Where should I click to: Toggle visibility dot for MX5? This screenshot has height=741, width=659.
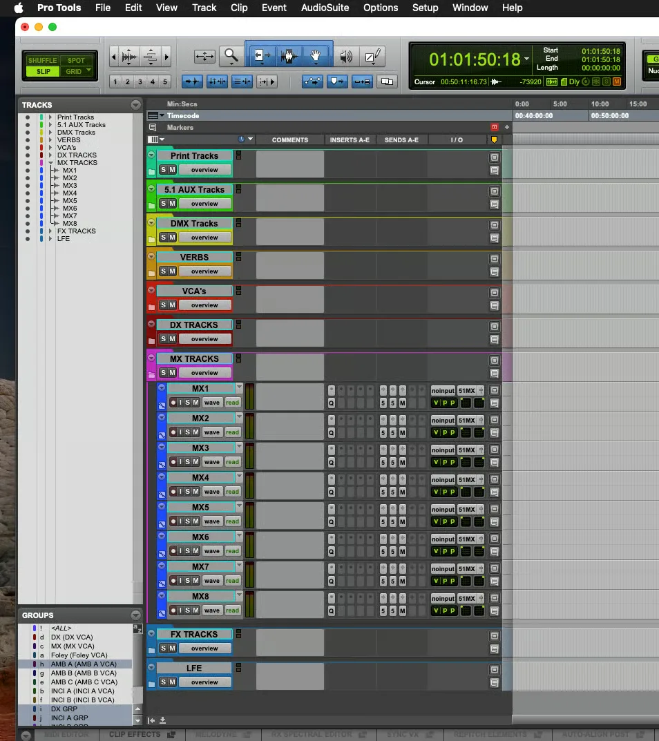pos(28,201)
